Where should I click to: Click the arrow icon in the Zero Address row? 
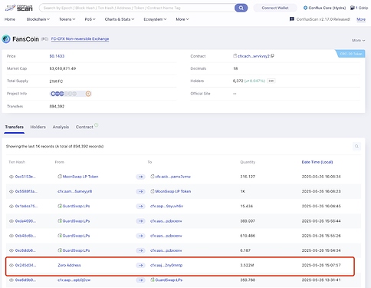click(x=140, y=265)
